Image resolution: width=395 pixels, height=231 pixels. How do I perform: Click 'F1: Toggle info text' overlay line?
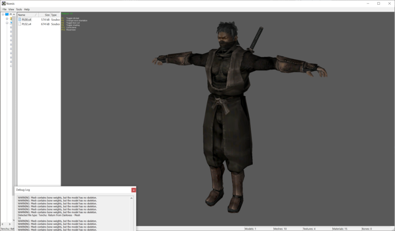(70, 18)
